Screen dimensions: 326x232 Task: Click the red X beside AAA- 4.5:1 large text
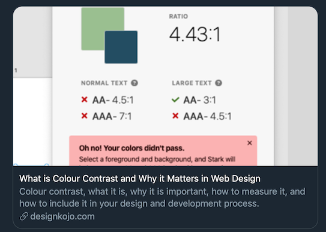[x=175, y=116]
